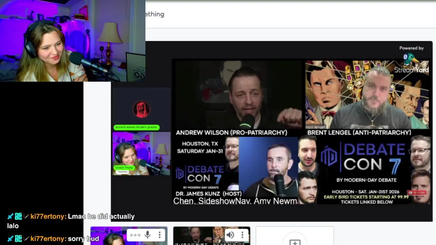The width and height of the screenshot is (436, 245).
Task: Click the 'By Modern-Day Debate' text on right banner
Action: [x=367, y=180]
